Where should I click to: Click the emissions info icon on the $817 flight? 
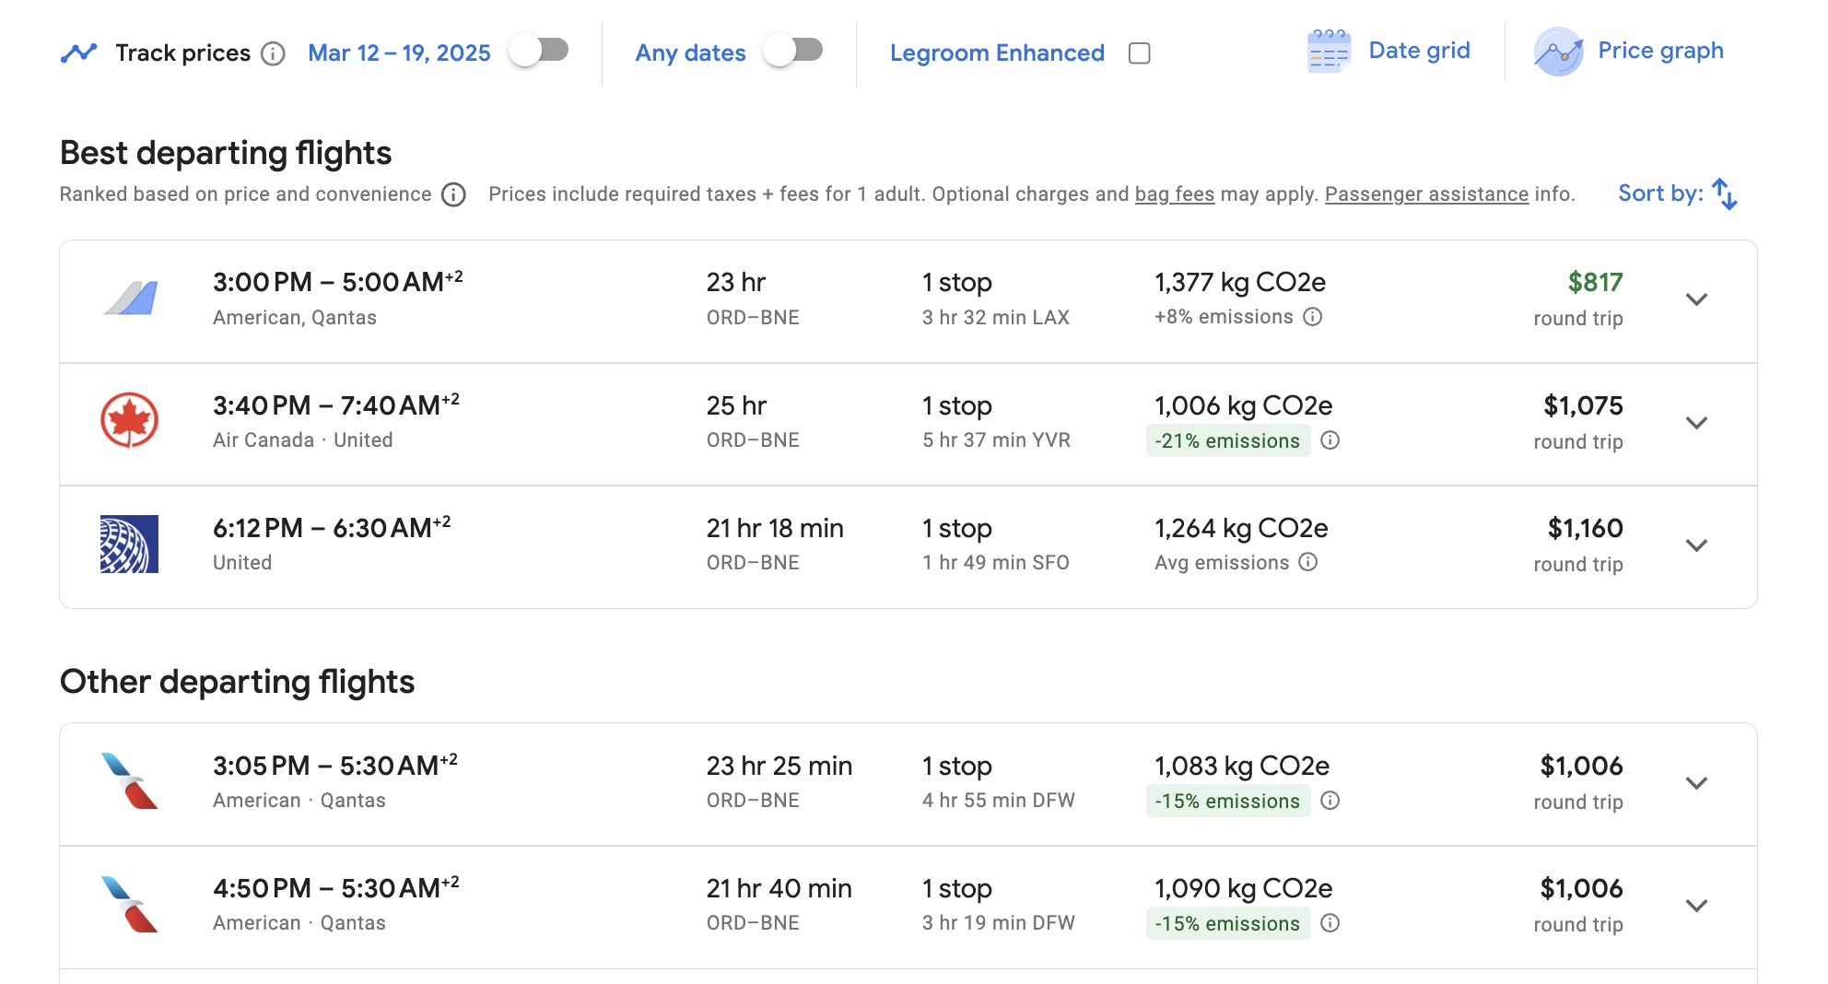point(1312,317)
